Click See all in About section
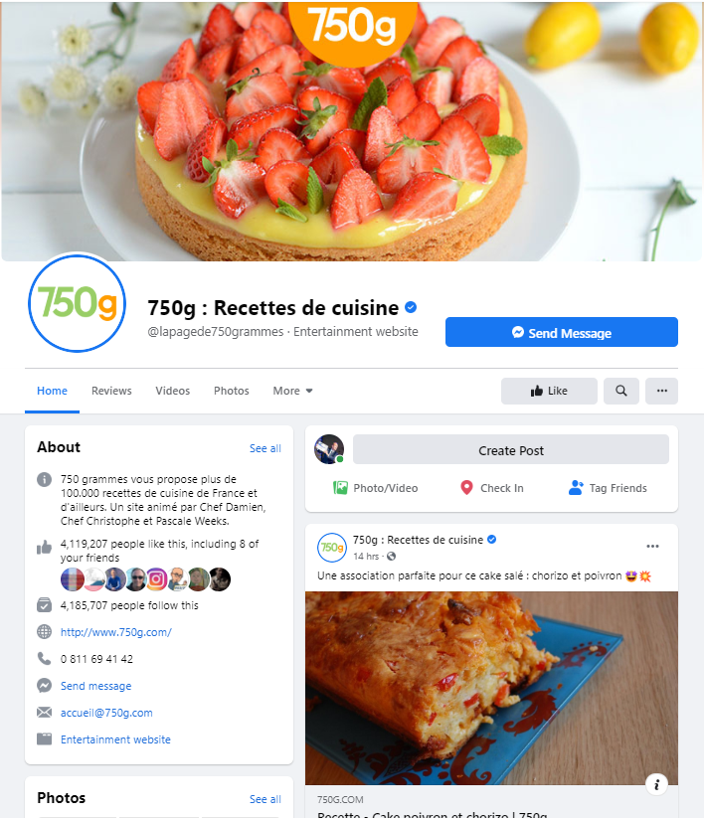This screenshot has height=818, width=704. click(265, 448)
